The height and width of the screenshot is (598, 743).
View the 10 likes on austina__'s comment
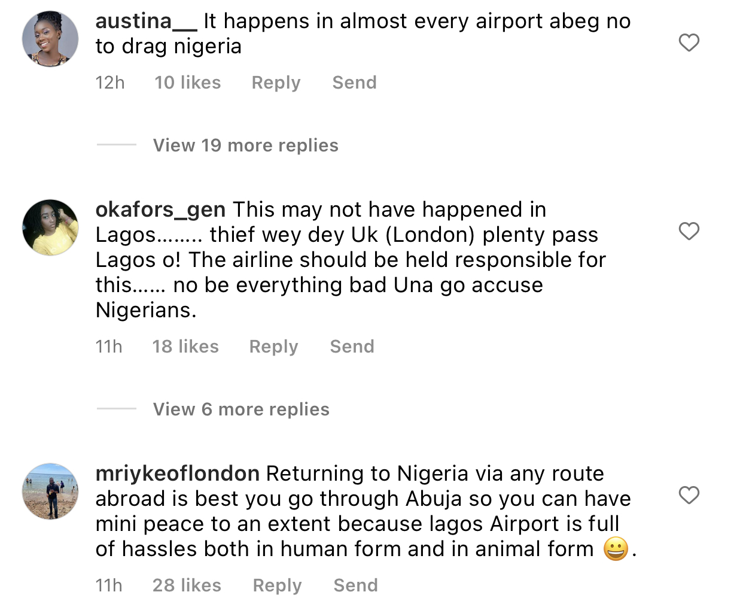pos(187,83)
